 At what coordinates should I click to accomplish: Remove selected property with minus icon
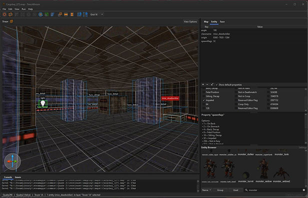click(x=207, y=84)
